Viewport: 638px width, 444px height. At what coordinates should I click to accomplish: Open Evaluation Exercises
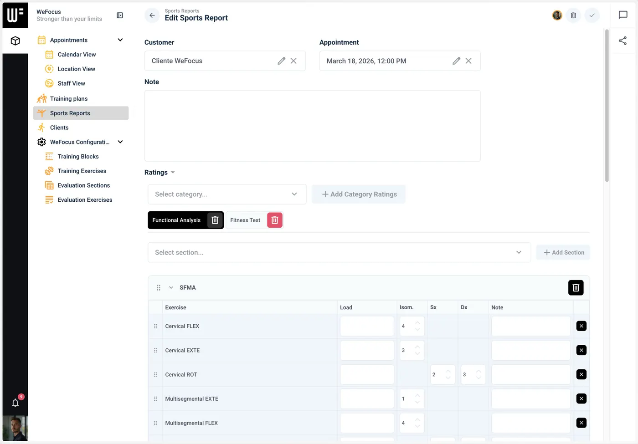[x=85, y=200]
